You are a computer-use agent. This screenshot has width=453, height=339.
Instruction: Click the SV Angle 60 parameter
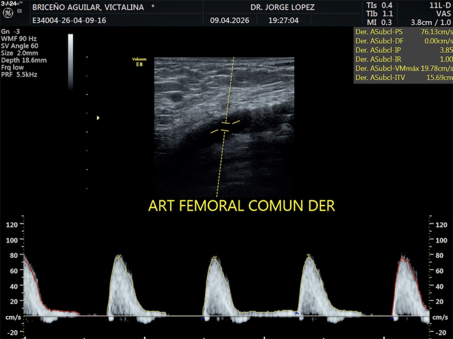(x=20, y=46)
